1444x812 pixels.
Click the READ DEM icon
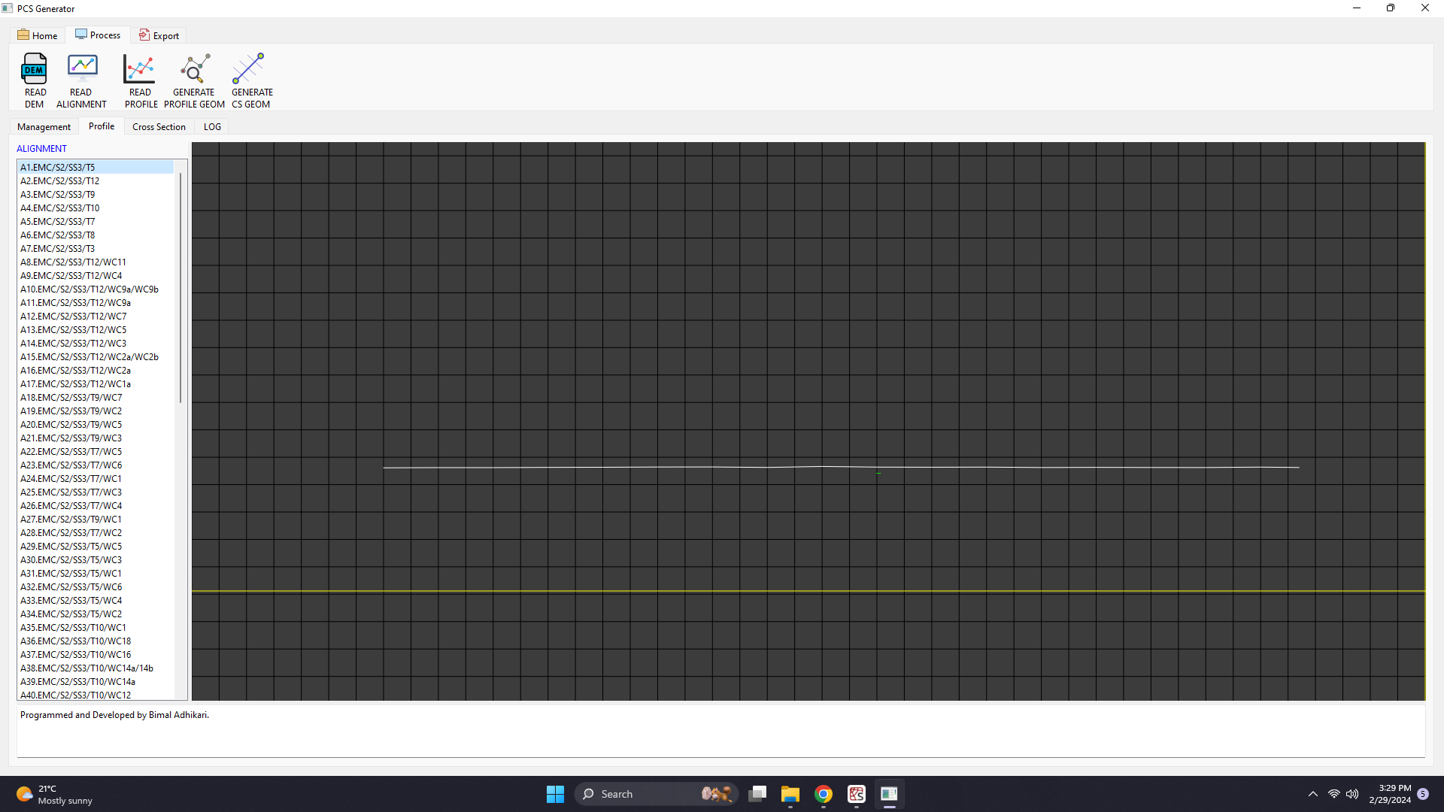[35, 69]
